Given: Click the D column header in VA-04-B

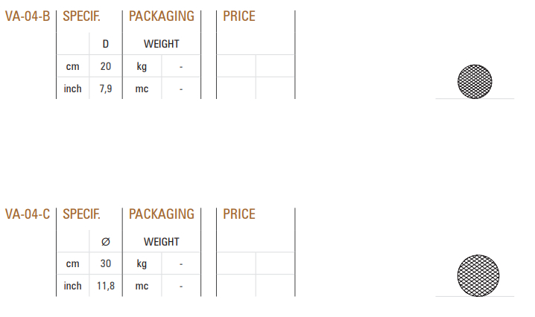Looking at the screenshot, I should coord(106,44).
